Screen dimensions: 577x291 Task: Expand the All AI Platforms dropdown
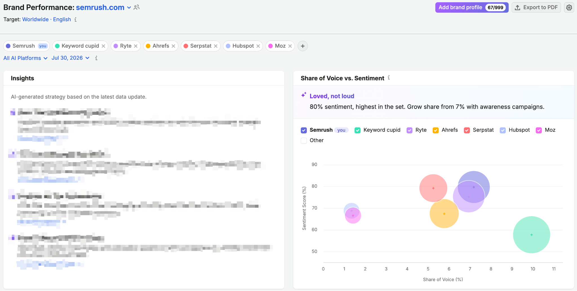point(25,58)
